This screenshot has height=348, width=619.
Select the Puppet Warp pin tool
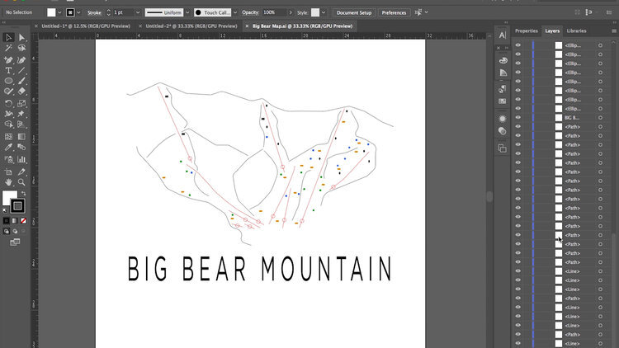[21, 114]
